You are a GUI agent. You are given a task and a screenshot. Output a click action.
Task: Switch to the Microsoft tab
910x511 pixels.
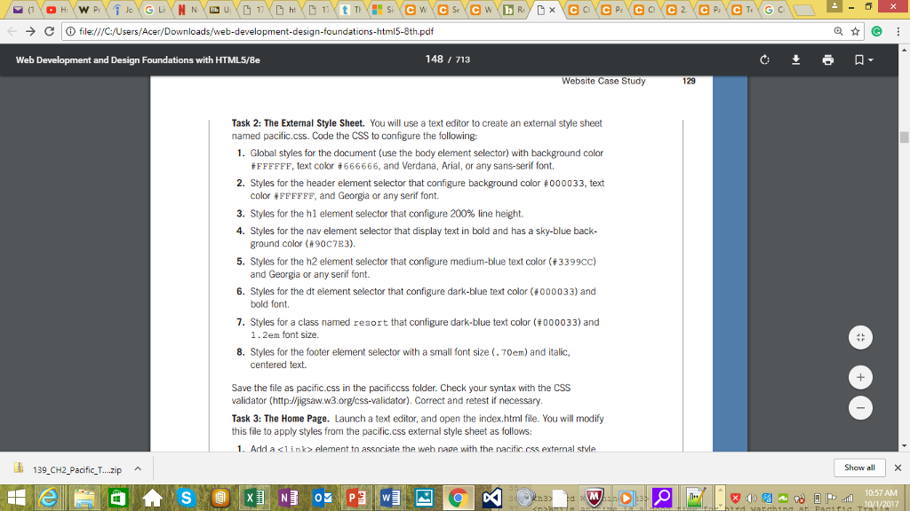383,10
